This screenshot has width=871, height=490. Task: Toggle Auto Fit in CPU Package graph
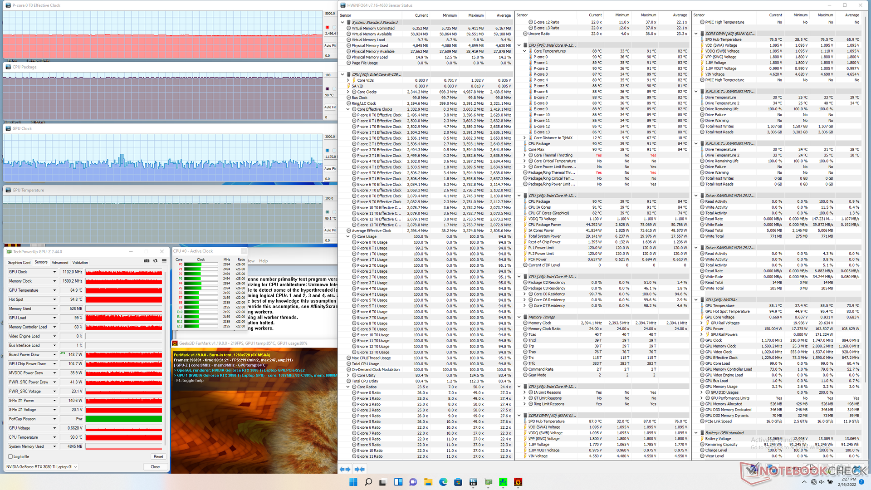[330, 107]
